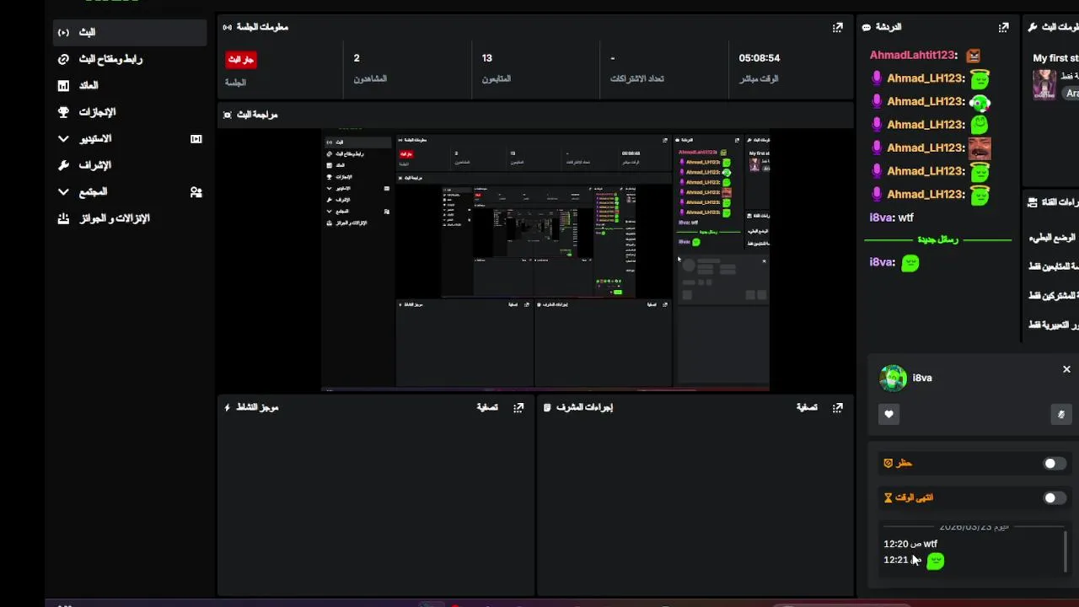Open تصفية filter in the mod actions panel
1079x607 pixels.
coord(807,407)
